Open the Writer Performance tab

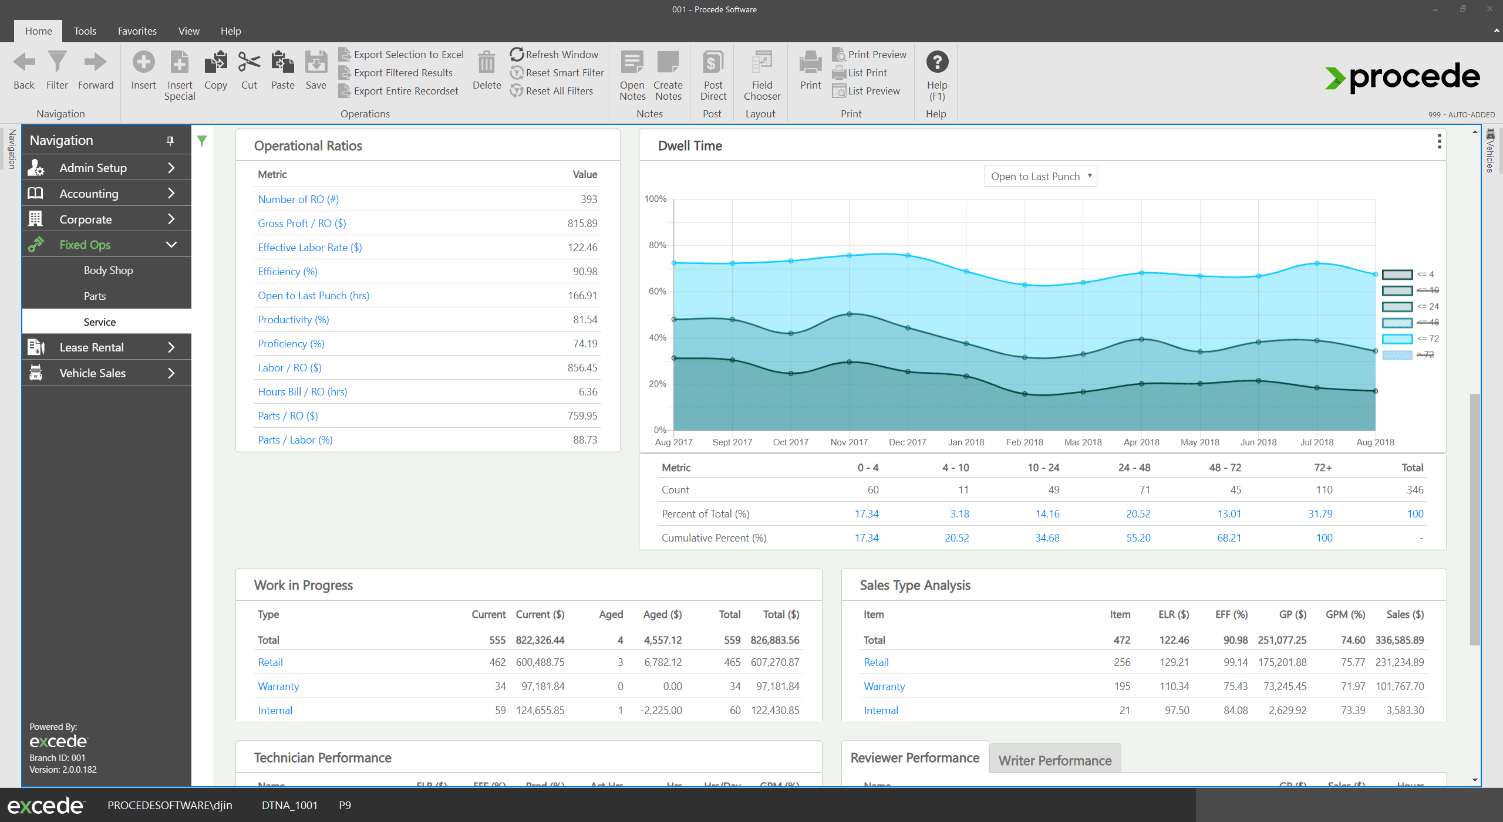1054,759
